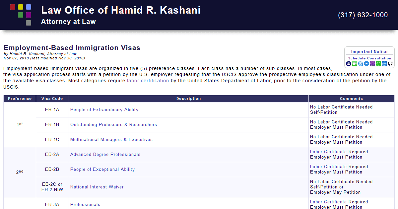This screenshot has height=209, width=398.
Task: Open Advanced Degree Professionals link
Action: tap(105, 154)
